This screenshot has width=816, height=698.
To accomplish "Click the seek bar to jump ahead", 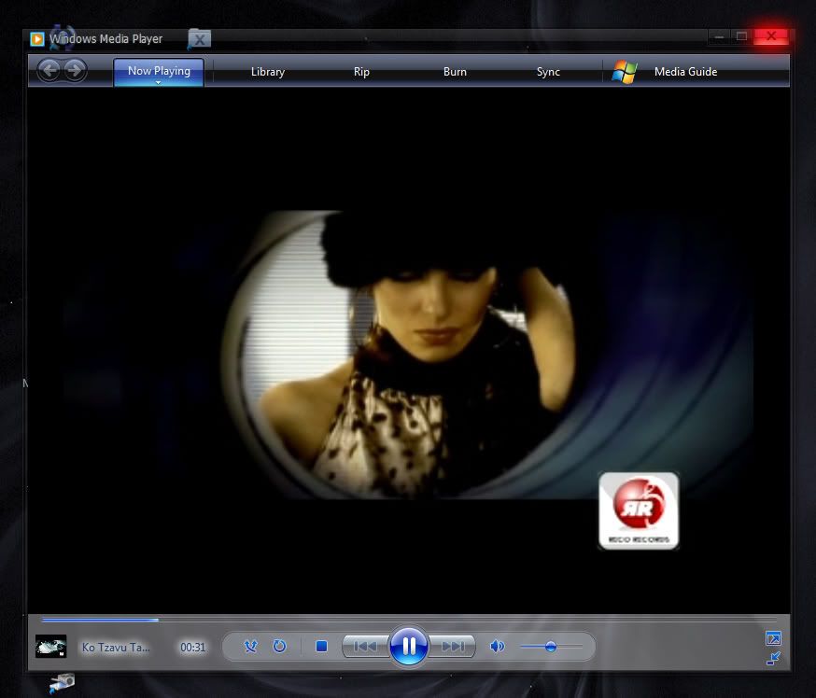I will (409, 620).
